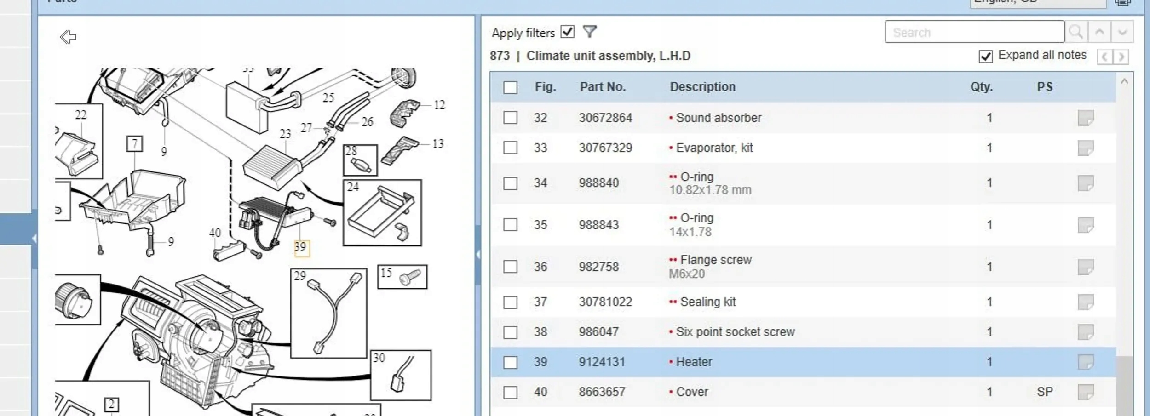Click callout 15 screw in diagram
This screenshot has height=416, width=1150.
[402, 277]
